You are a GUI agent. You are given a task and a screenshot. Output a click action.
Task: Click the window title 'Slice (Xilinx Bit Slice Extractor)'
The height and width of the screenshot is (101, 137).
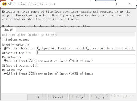[x=31, y=4]
